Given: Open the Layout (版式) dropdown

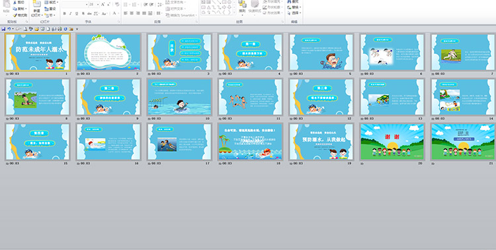Looking at the screenshot, I should click(50, 2).
